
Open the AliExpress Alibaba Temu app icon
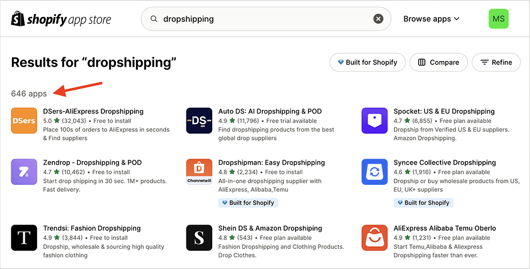pos(375,238)
